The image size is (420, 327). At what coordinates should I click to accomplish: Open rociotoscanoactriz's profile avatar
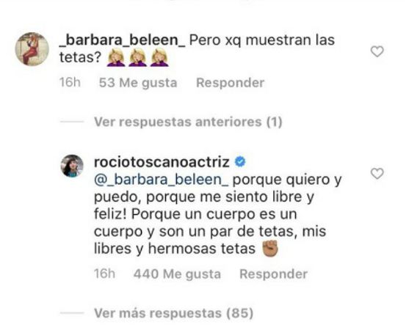pyautogui.click(x=72, y=166)
